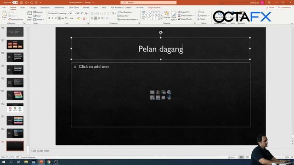This screenshot has height=165, width=294.
Task: Click the Save icon in title bar
Action: click(x=22, y=2)
